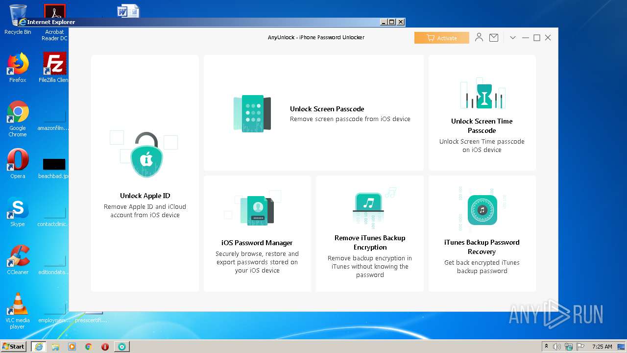Click the Start button
Image resolution: width=627 pixels, height=353 pixels.
click(14, 346)
